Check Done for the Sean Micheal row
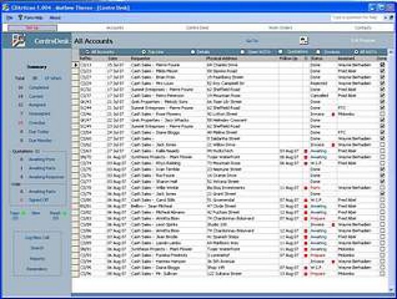Image resolution: width=397 pixels, height=299 pixels. (382, 206)
